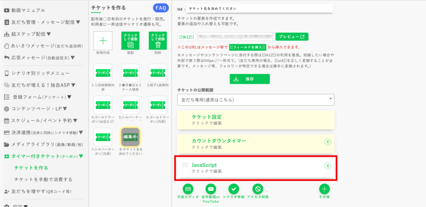426x207 pixels.
Task: Expand 応答メッセージ (自動返信文) menu
Action: click(x=40, y=57)
